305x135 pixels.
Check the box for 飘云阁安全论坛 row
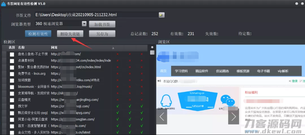12,113
